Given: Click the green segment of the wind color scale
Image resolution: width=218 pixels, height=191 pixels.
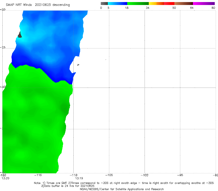Looking at the screenshot, I should point(138,4).
